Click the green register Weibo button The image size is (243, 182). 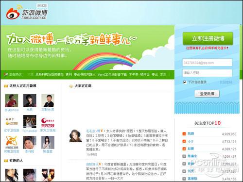tap(208, 38)
